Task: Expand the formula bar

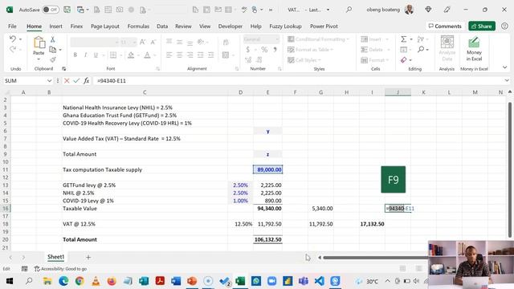Action: (507, 80)
